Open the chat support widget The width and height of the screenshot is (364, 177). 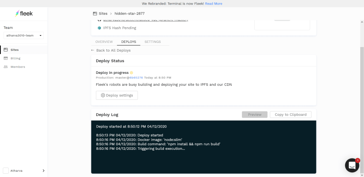point(352,165)
